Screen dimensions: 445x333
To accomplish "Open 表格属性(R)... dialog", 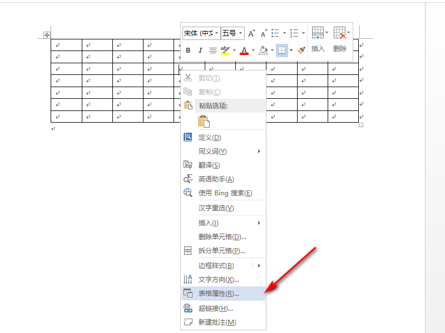I will (x=224, y=294).
